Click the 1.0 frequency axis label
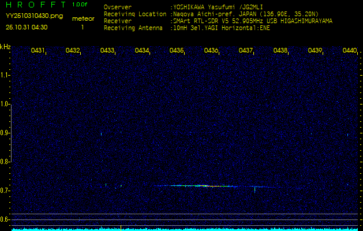 (x=5, y=104)
